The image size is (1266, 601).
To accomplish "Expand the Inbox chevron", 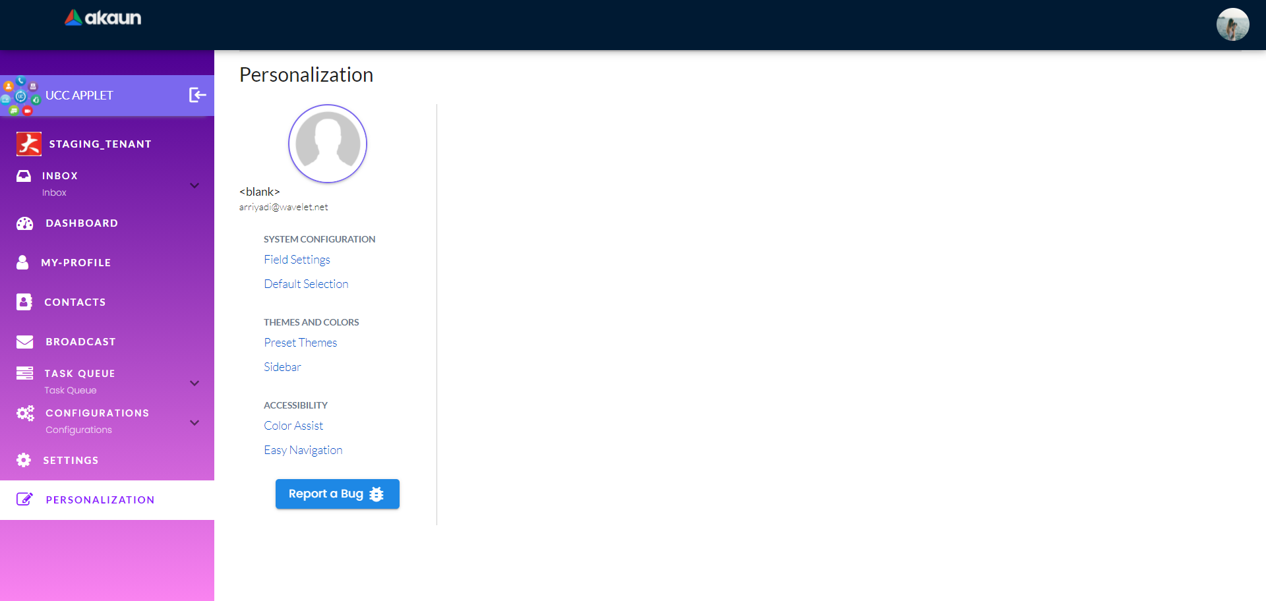I will (195, 185).
